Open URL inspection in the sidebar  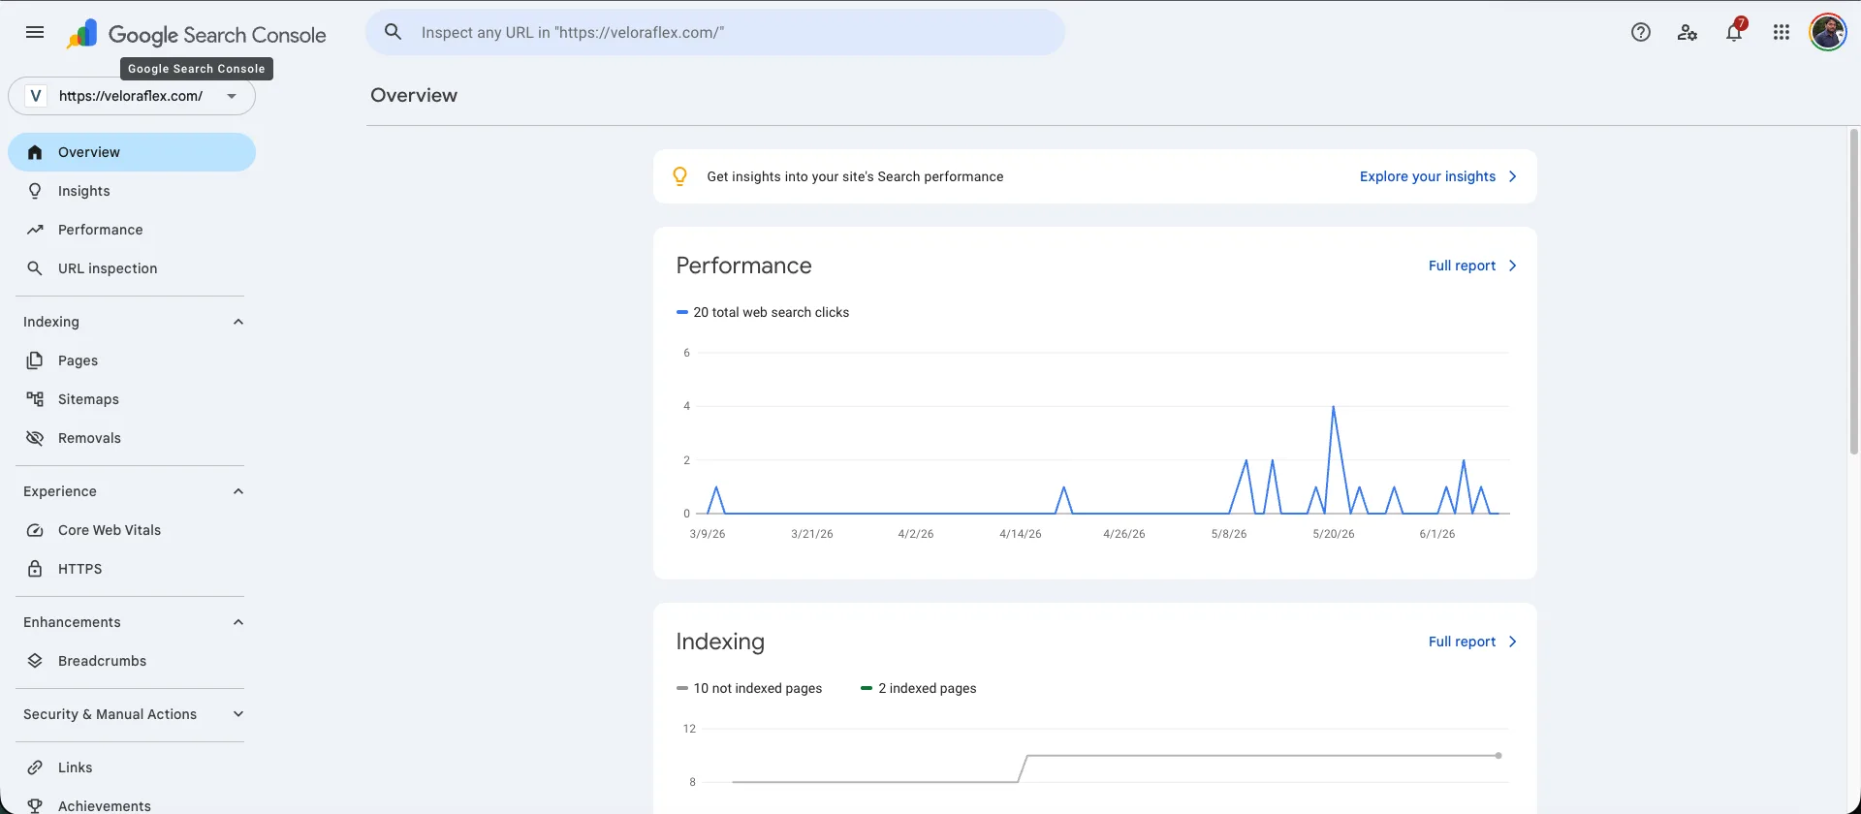132,268
